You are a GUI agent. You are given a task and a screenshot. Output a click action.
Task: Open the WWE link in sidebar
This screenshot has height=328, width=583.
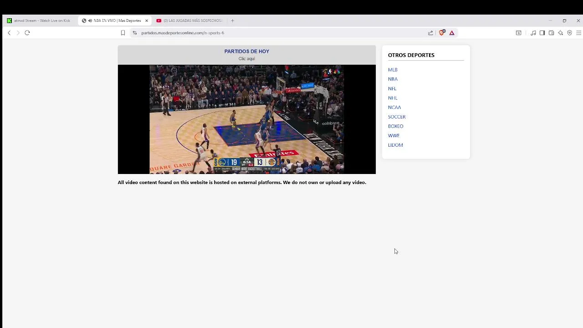(394, 136)
